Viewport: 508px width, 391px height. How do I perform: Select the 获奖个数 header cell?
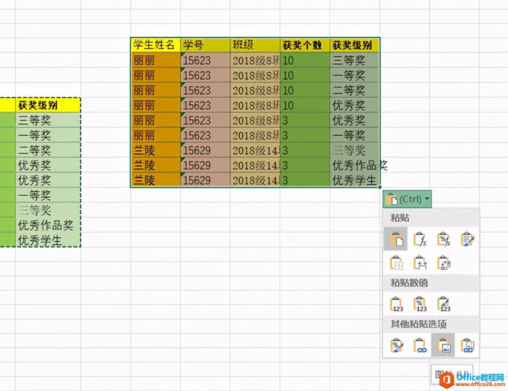(x=305, y=45)
